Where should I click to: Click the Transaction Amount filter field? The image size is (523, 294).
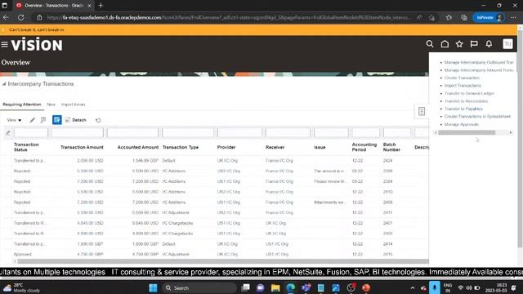tap(78, 132)
